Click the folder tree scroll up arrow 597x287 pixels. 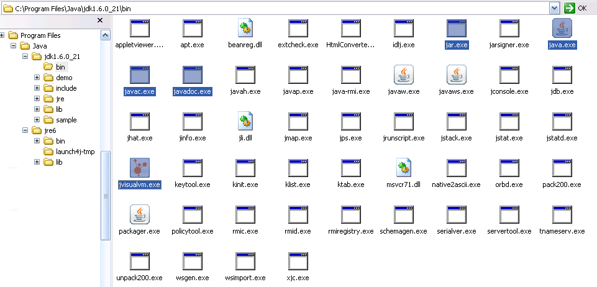(106, 35)
